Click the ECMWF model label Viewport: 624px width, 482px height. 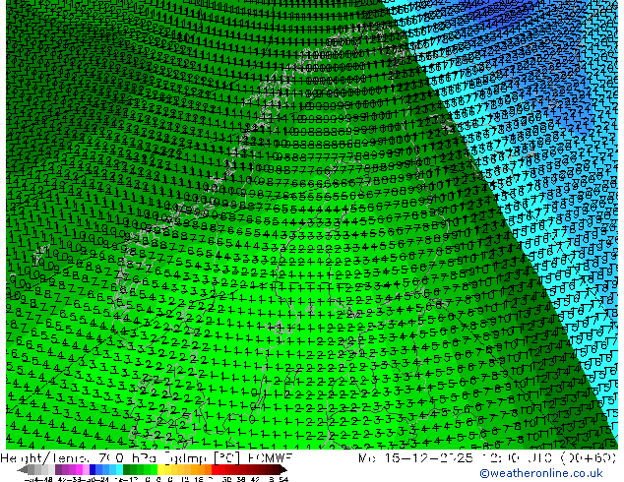(271, 458)
